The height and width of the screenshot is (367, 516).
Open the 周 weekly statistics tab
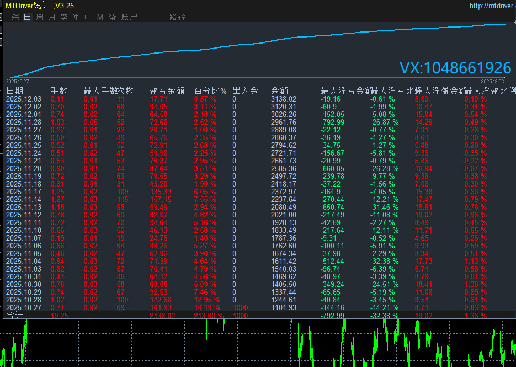[40, 17]
